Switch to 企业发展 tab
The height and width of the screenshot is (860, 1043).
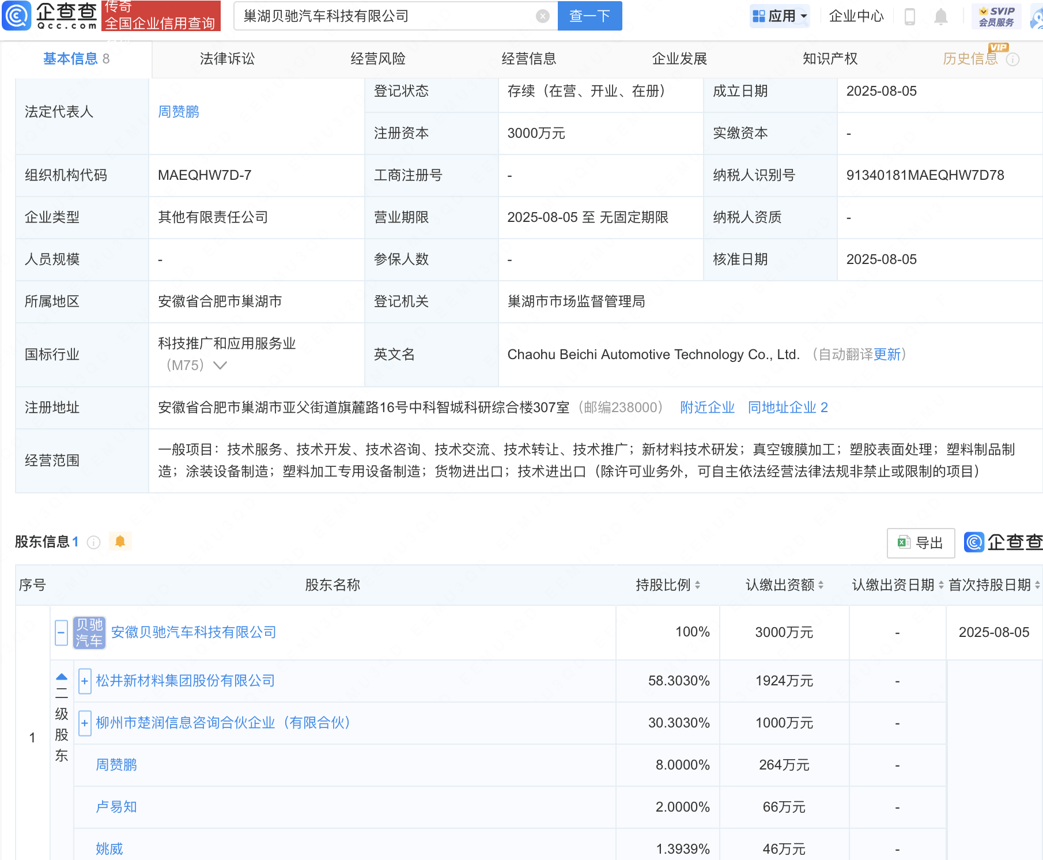click(679, 59)
